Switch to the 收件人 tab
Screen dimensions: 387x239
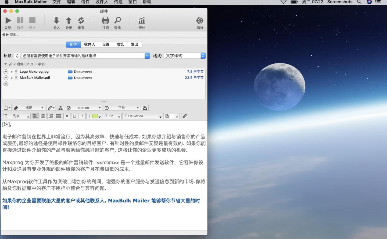[89, 44]
